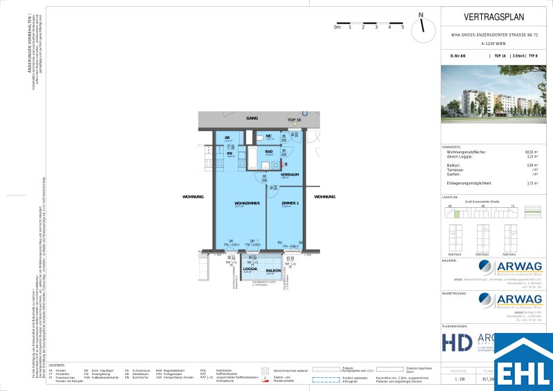Select the bathtub in the BAD room

pos(252,158)
